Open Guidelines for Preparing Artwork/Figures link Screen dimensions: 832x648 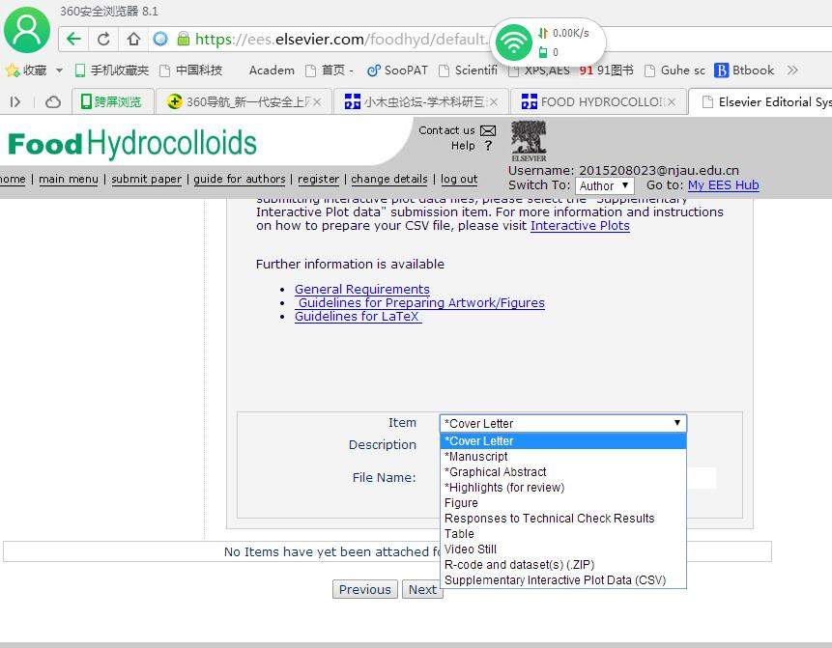click(419, 303)
